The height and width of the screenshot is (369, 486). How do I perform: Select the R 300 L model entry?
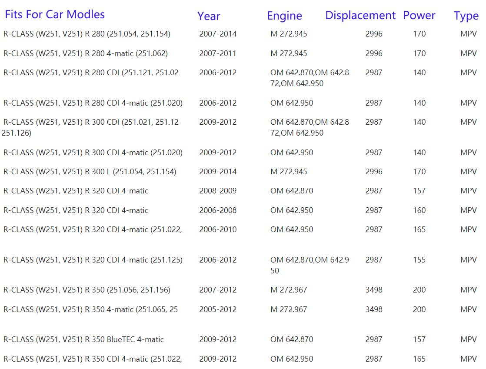pyautogui.click(x=90, y=172)
